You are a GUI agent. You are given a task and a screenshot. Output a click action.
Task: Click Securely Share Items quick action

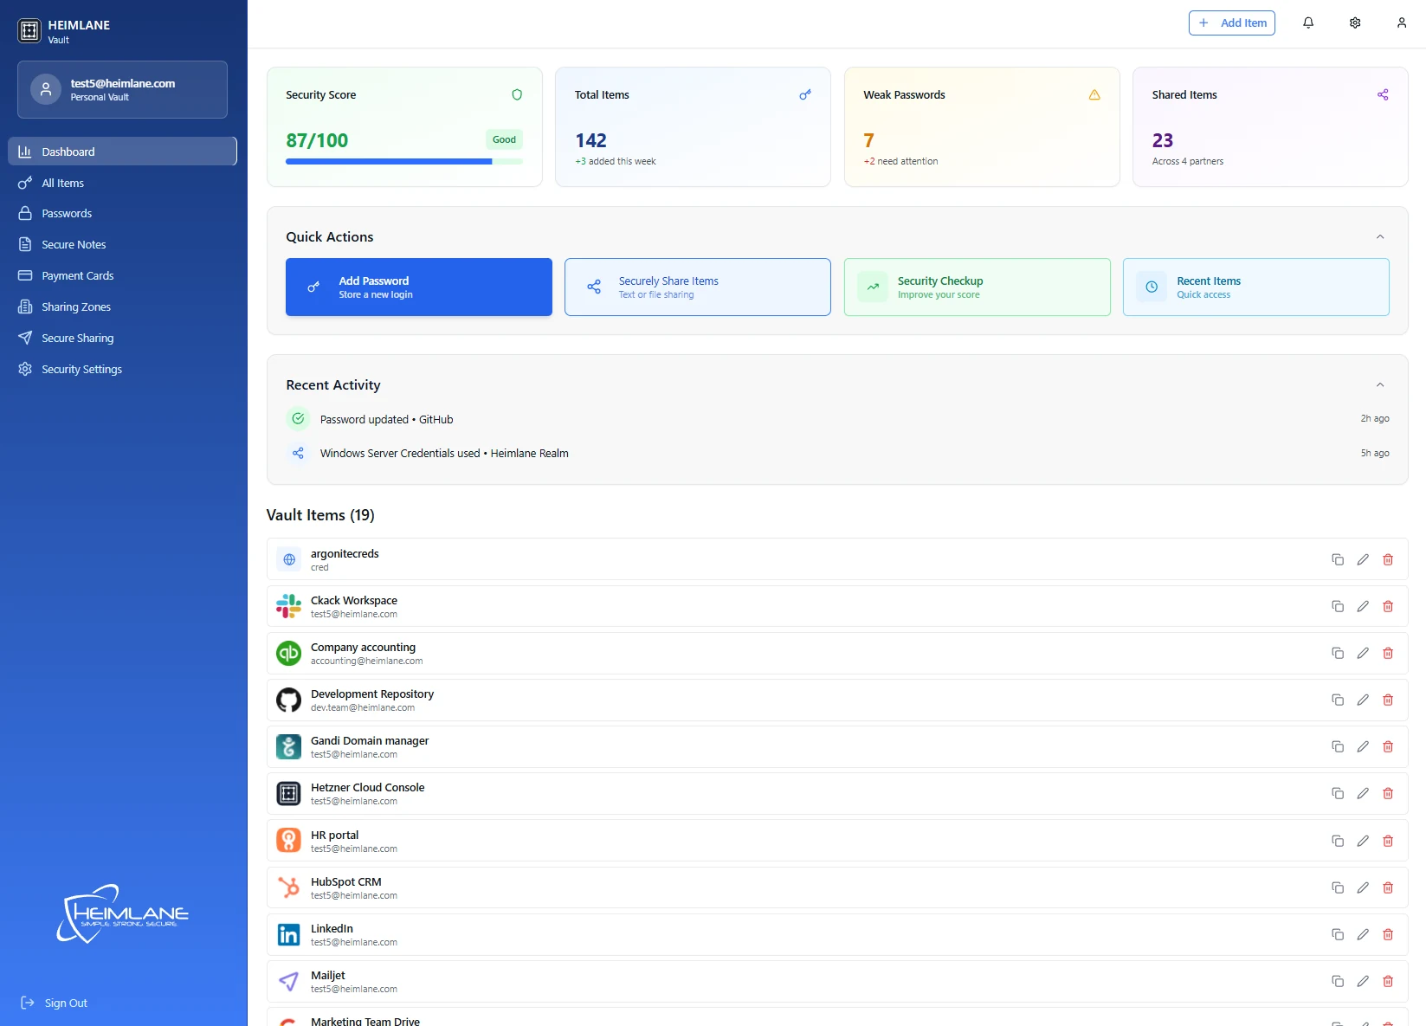point(698,287)
